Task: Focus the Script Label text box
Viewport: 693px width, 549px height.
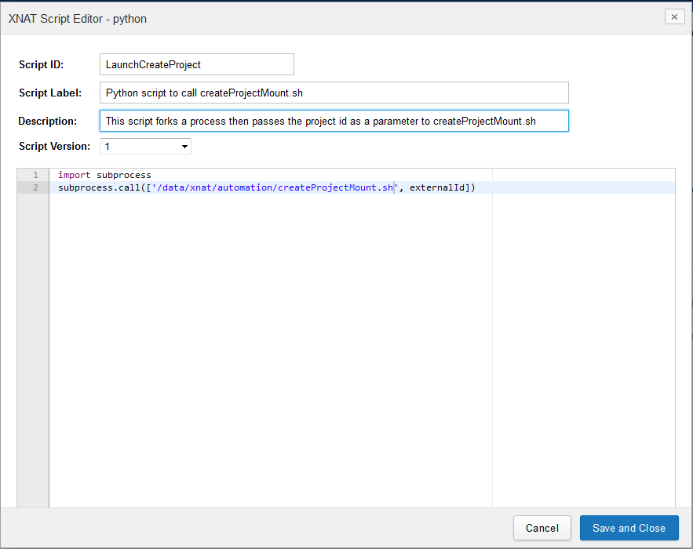Action: (x=334, y=93)
